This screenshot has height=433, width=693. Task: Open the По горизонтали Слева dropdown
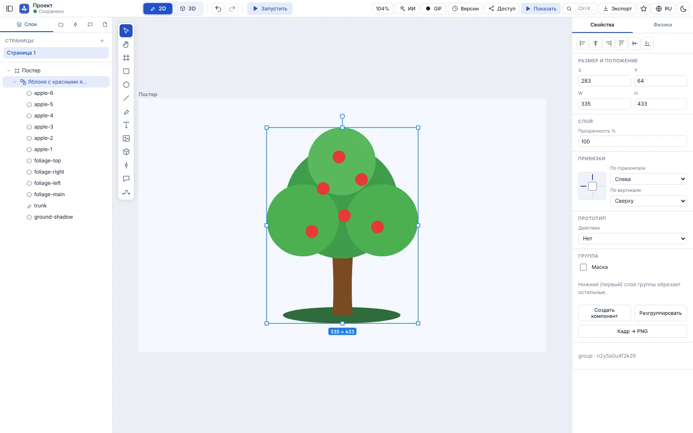(x=648, y=179)
